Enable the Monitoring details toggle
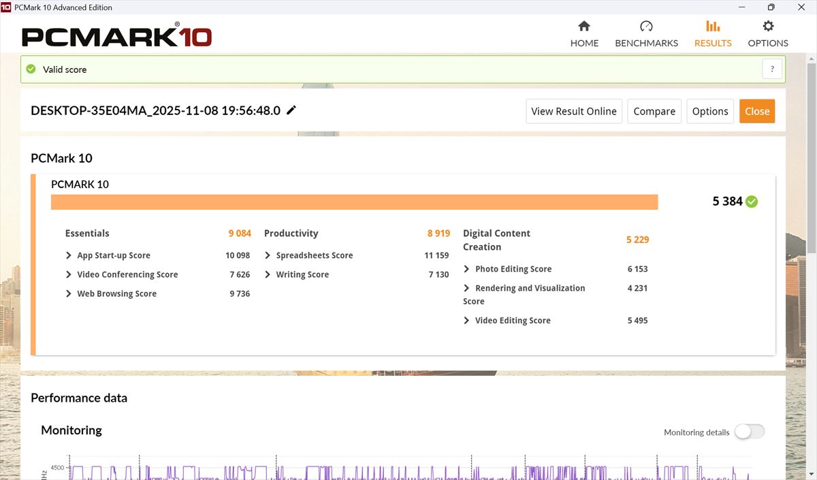The image size is (817, 480). [x=749, y=432]
